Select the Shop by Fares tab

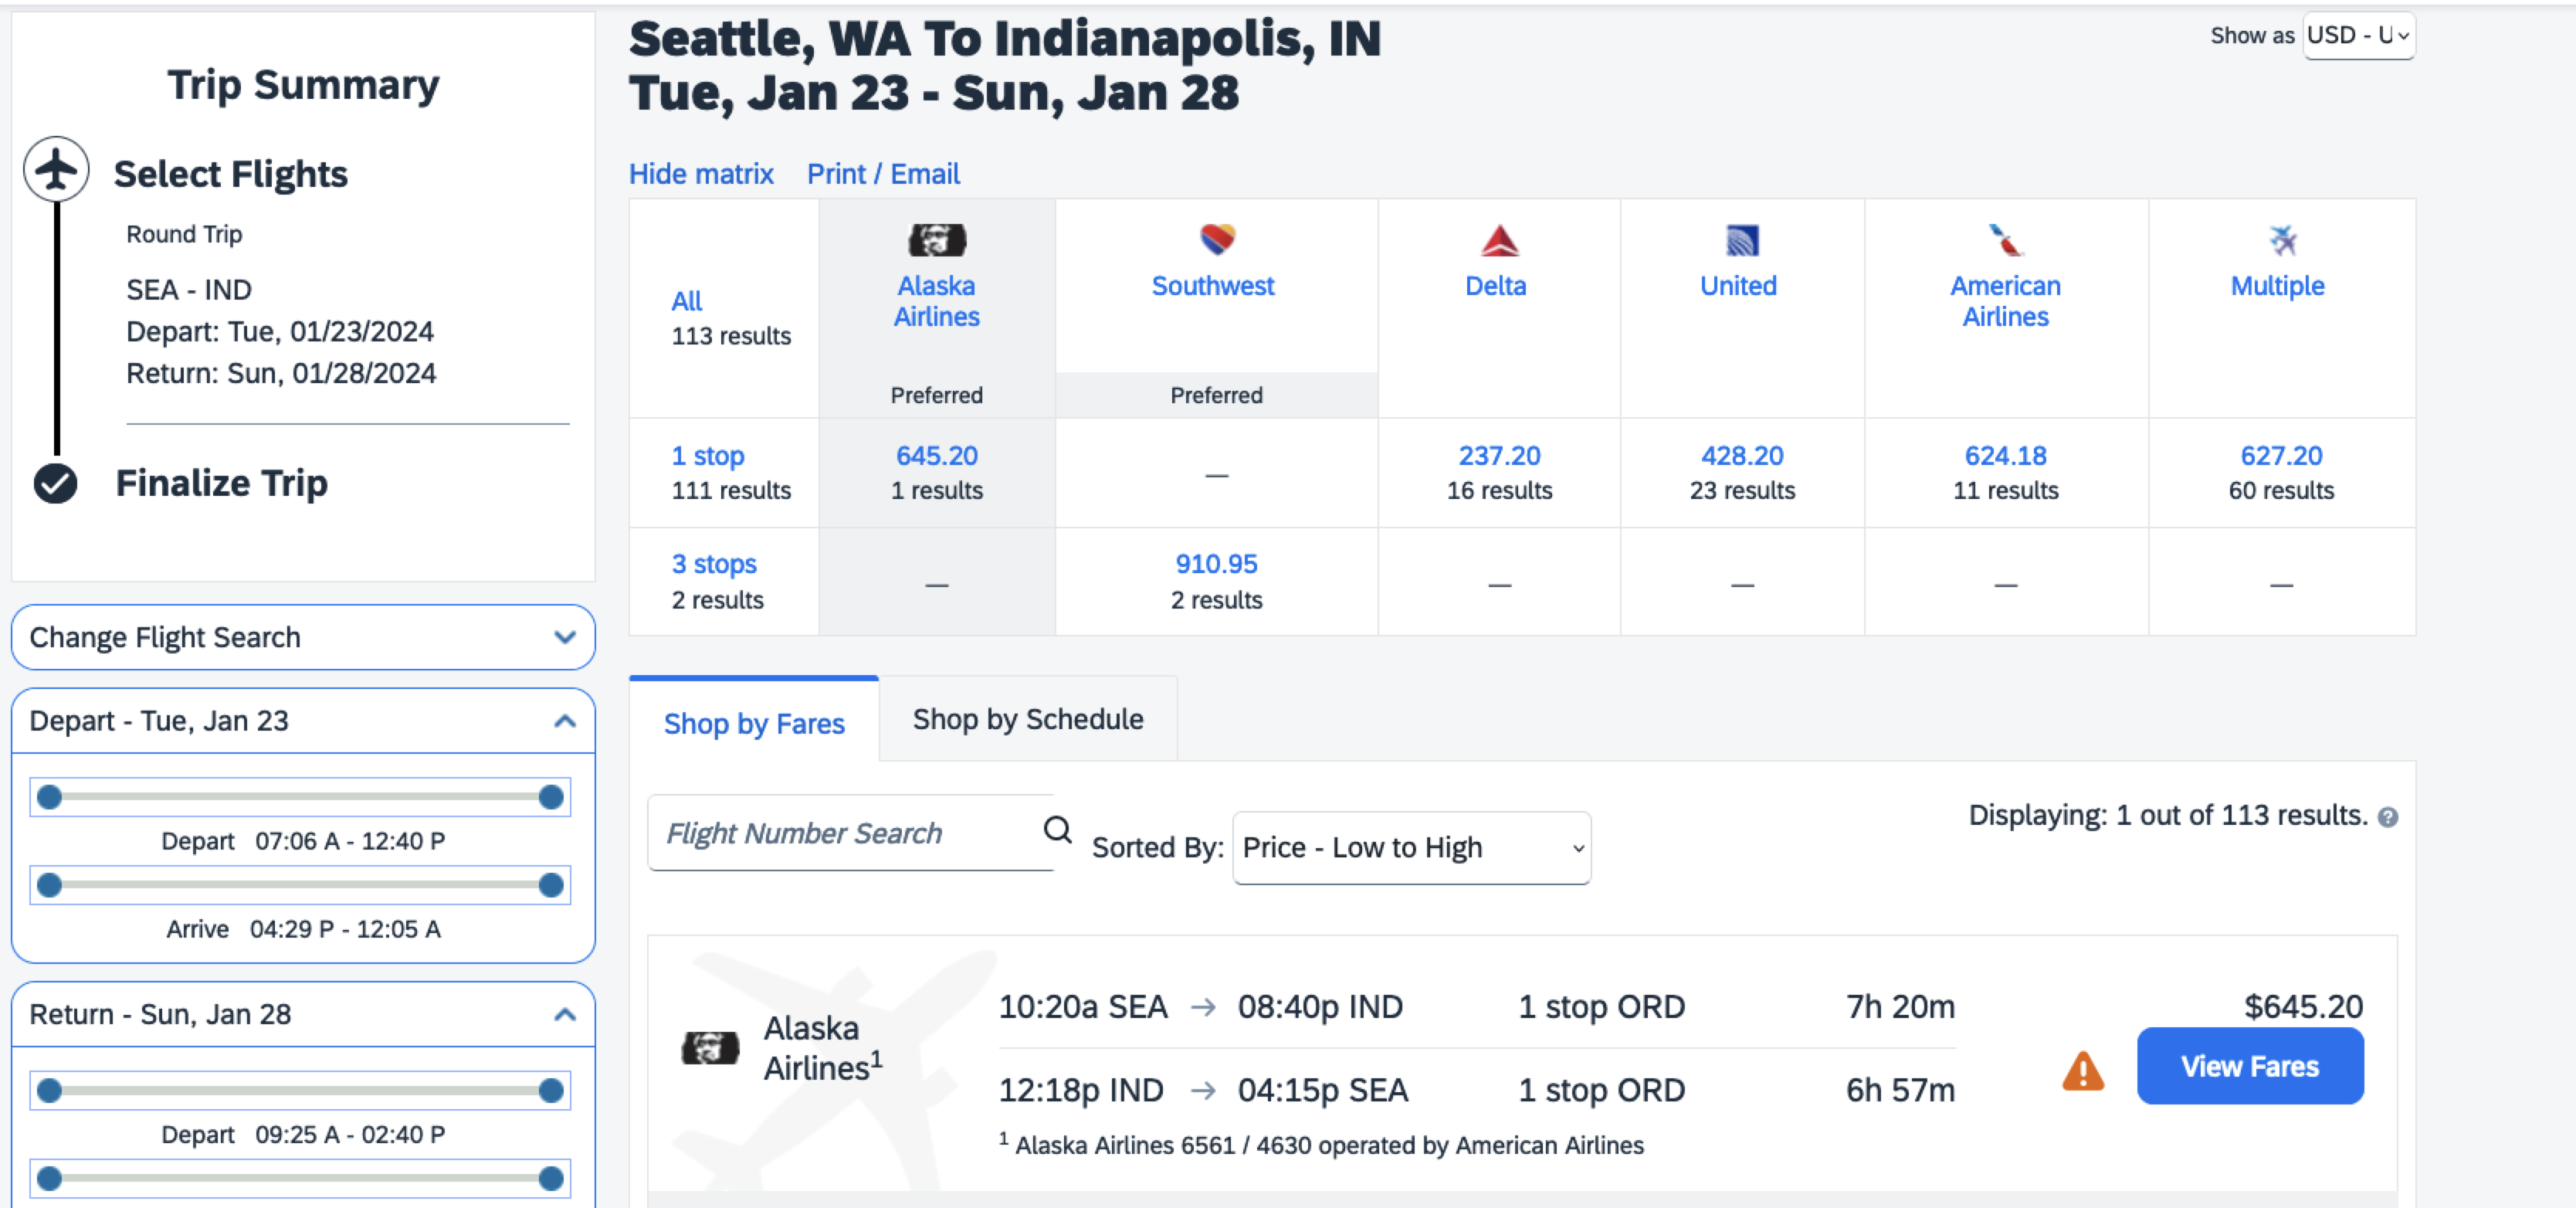tap(754, 722)
